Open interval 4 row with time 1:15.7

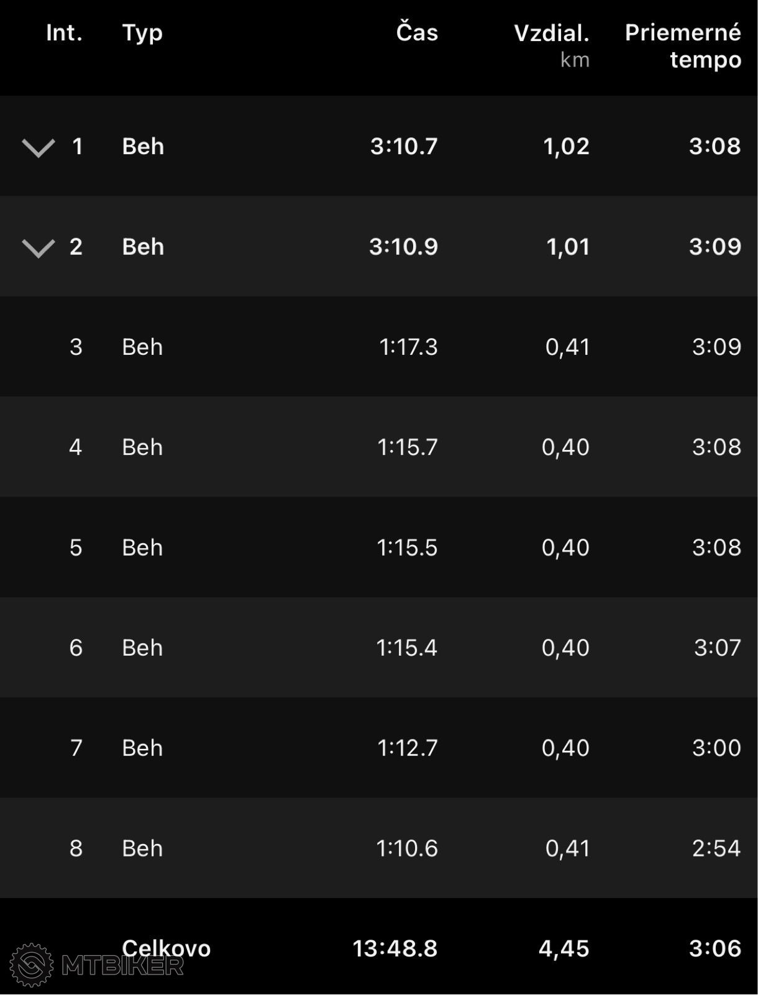[x=379, y=447]
